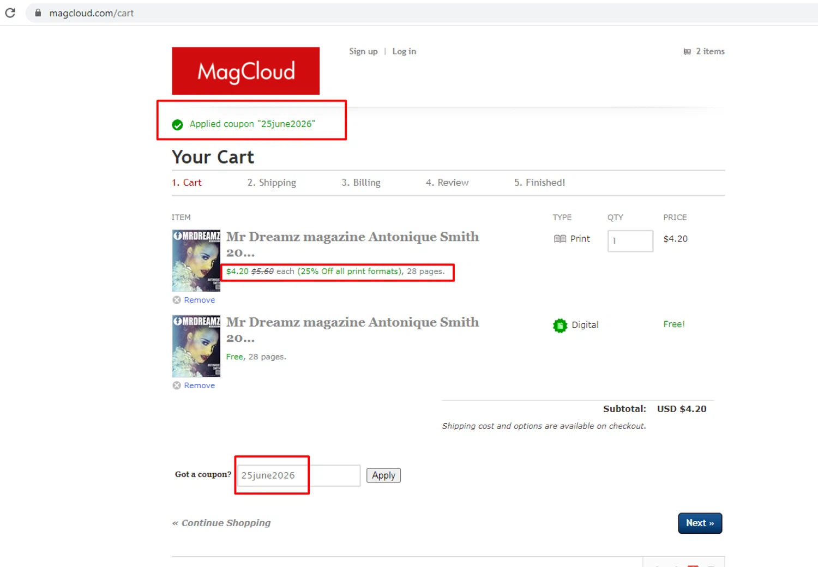The width and height of the screenshot is (818, 567).
Task: Apply the coupon with the Apply button
Action: coord(383,475)
